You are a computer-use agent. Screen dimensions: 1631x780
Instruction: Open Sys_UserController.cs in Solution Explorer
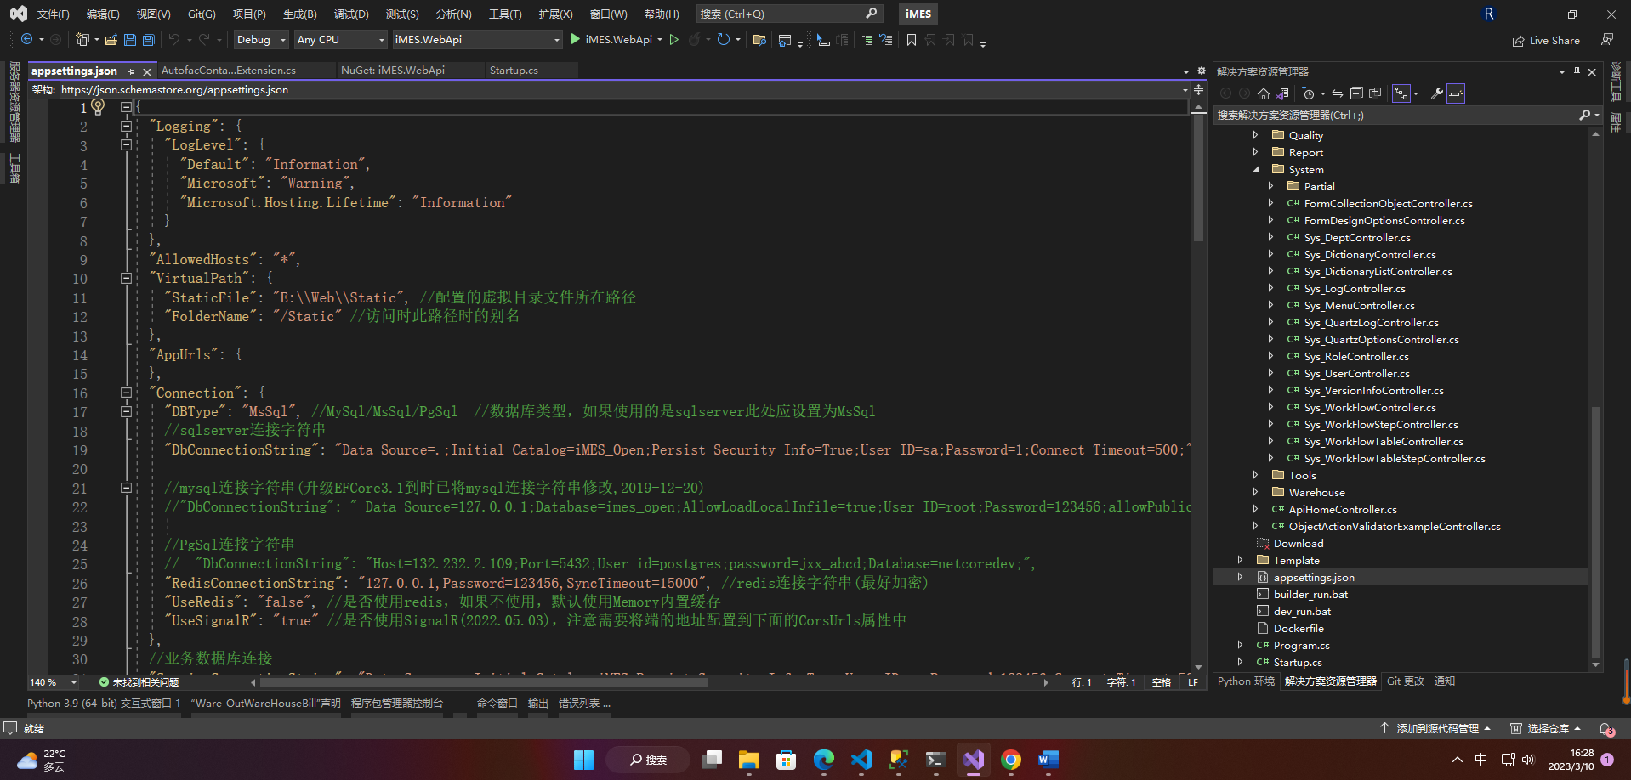click(1356, 373)
